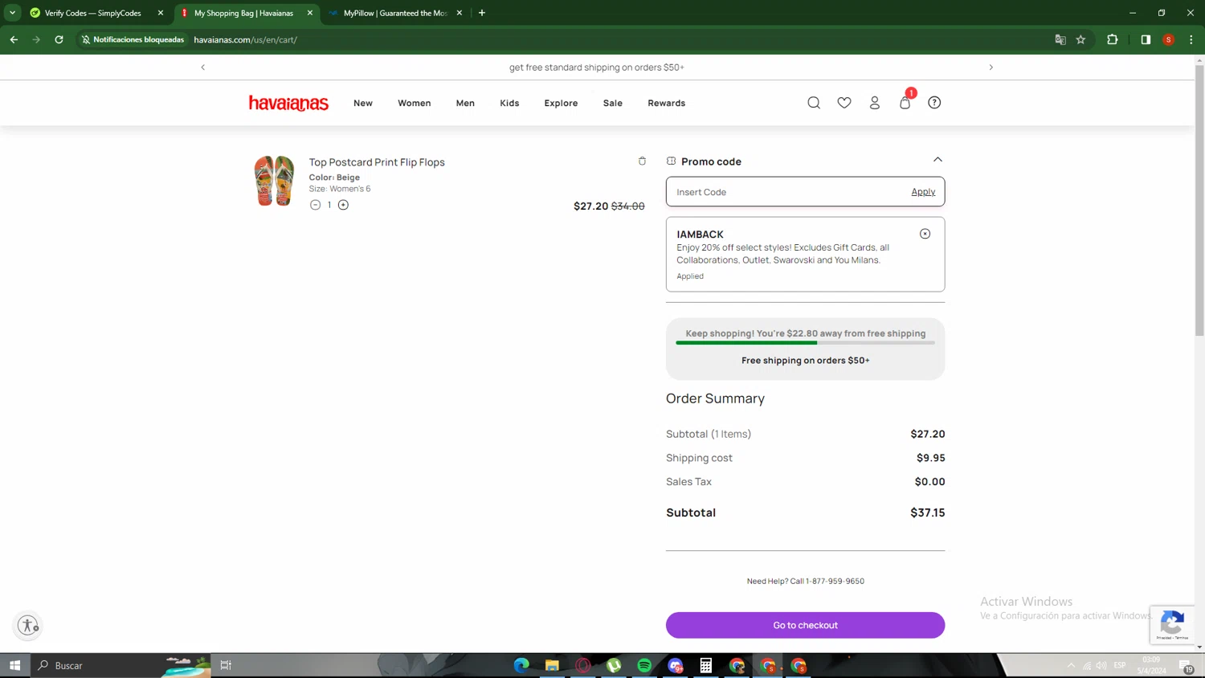Show previous announcement banner message
The height and width of the screenshot is (678, 1205).
tap(203, 67)
